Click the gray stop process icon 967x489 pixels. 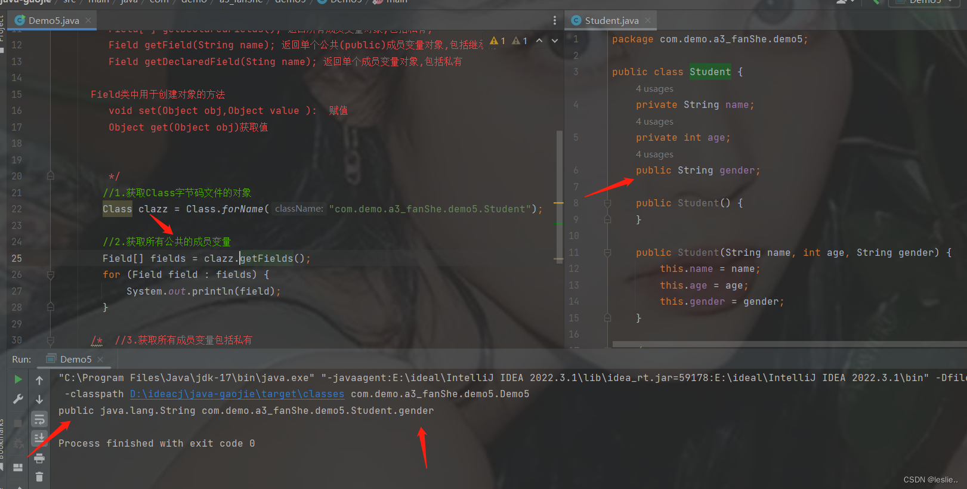point(18,422)
